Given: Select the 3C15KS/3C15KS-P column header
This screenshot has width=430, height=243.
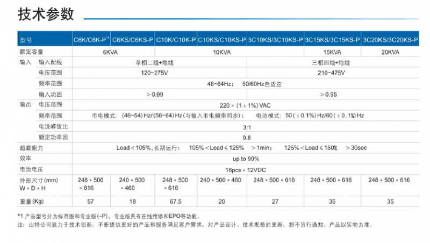Looking at the screenshot, I should point(333,40).
